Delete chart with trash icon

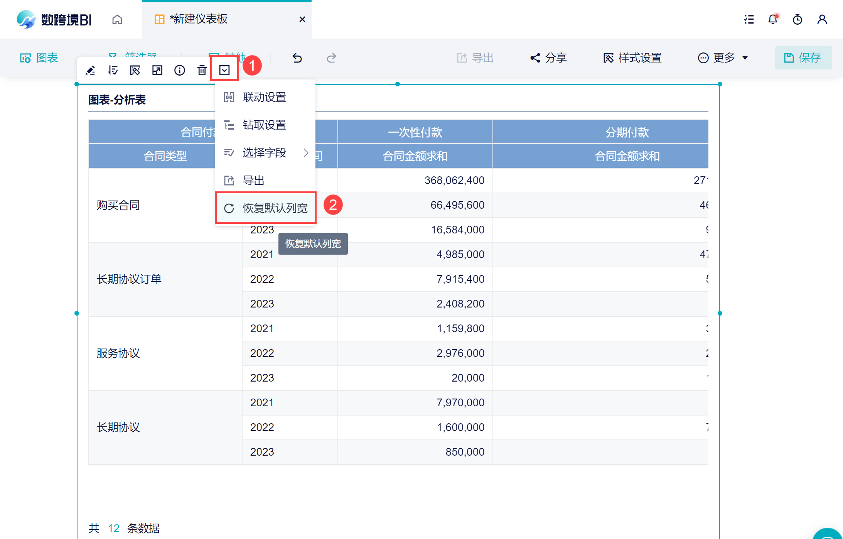(202, 70)
